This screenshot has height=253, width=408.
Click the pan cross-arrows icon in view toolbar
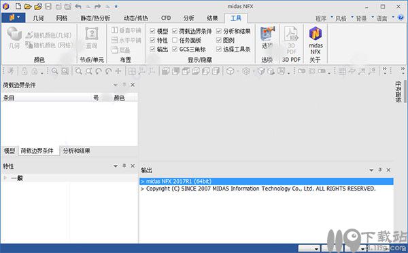(x=118, y=71)
